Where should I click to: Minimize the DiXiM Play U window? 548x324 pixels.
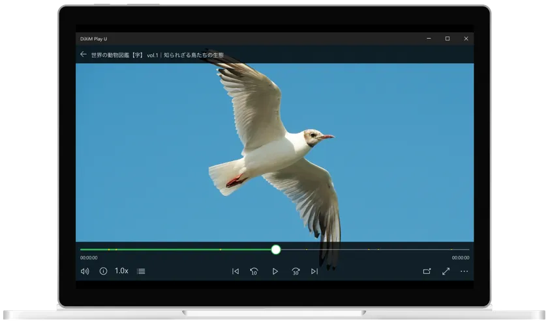429,38
